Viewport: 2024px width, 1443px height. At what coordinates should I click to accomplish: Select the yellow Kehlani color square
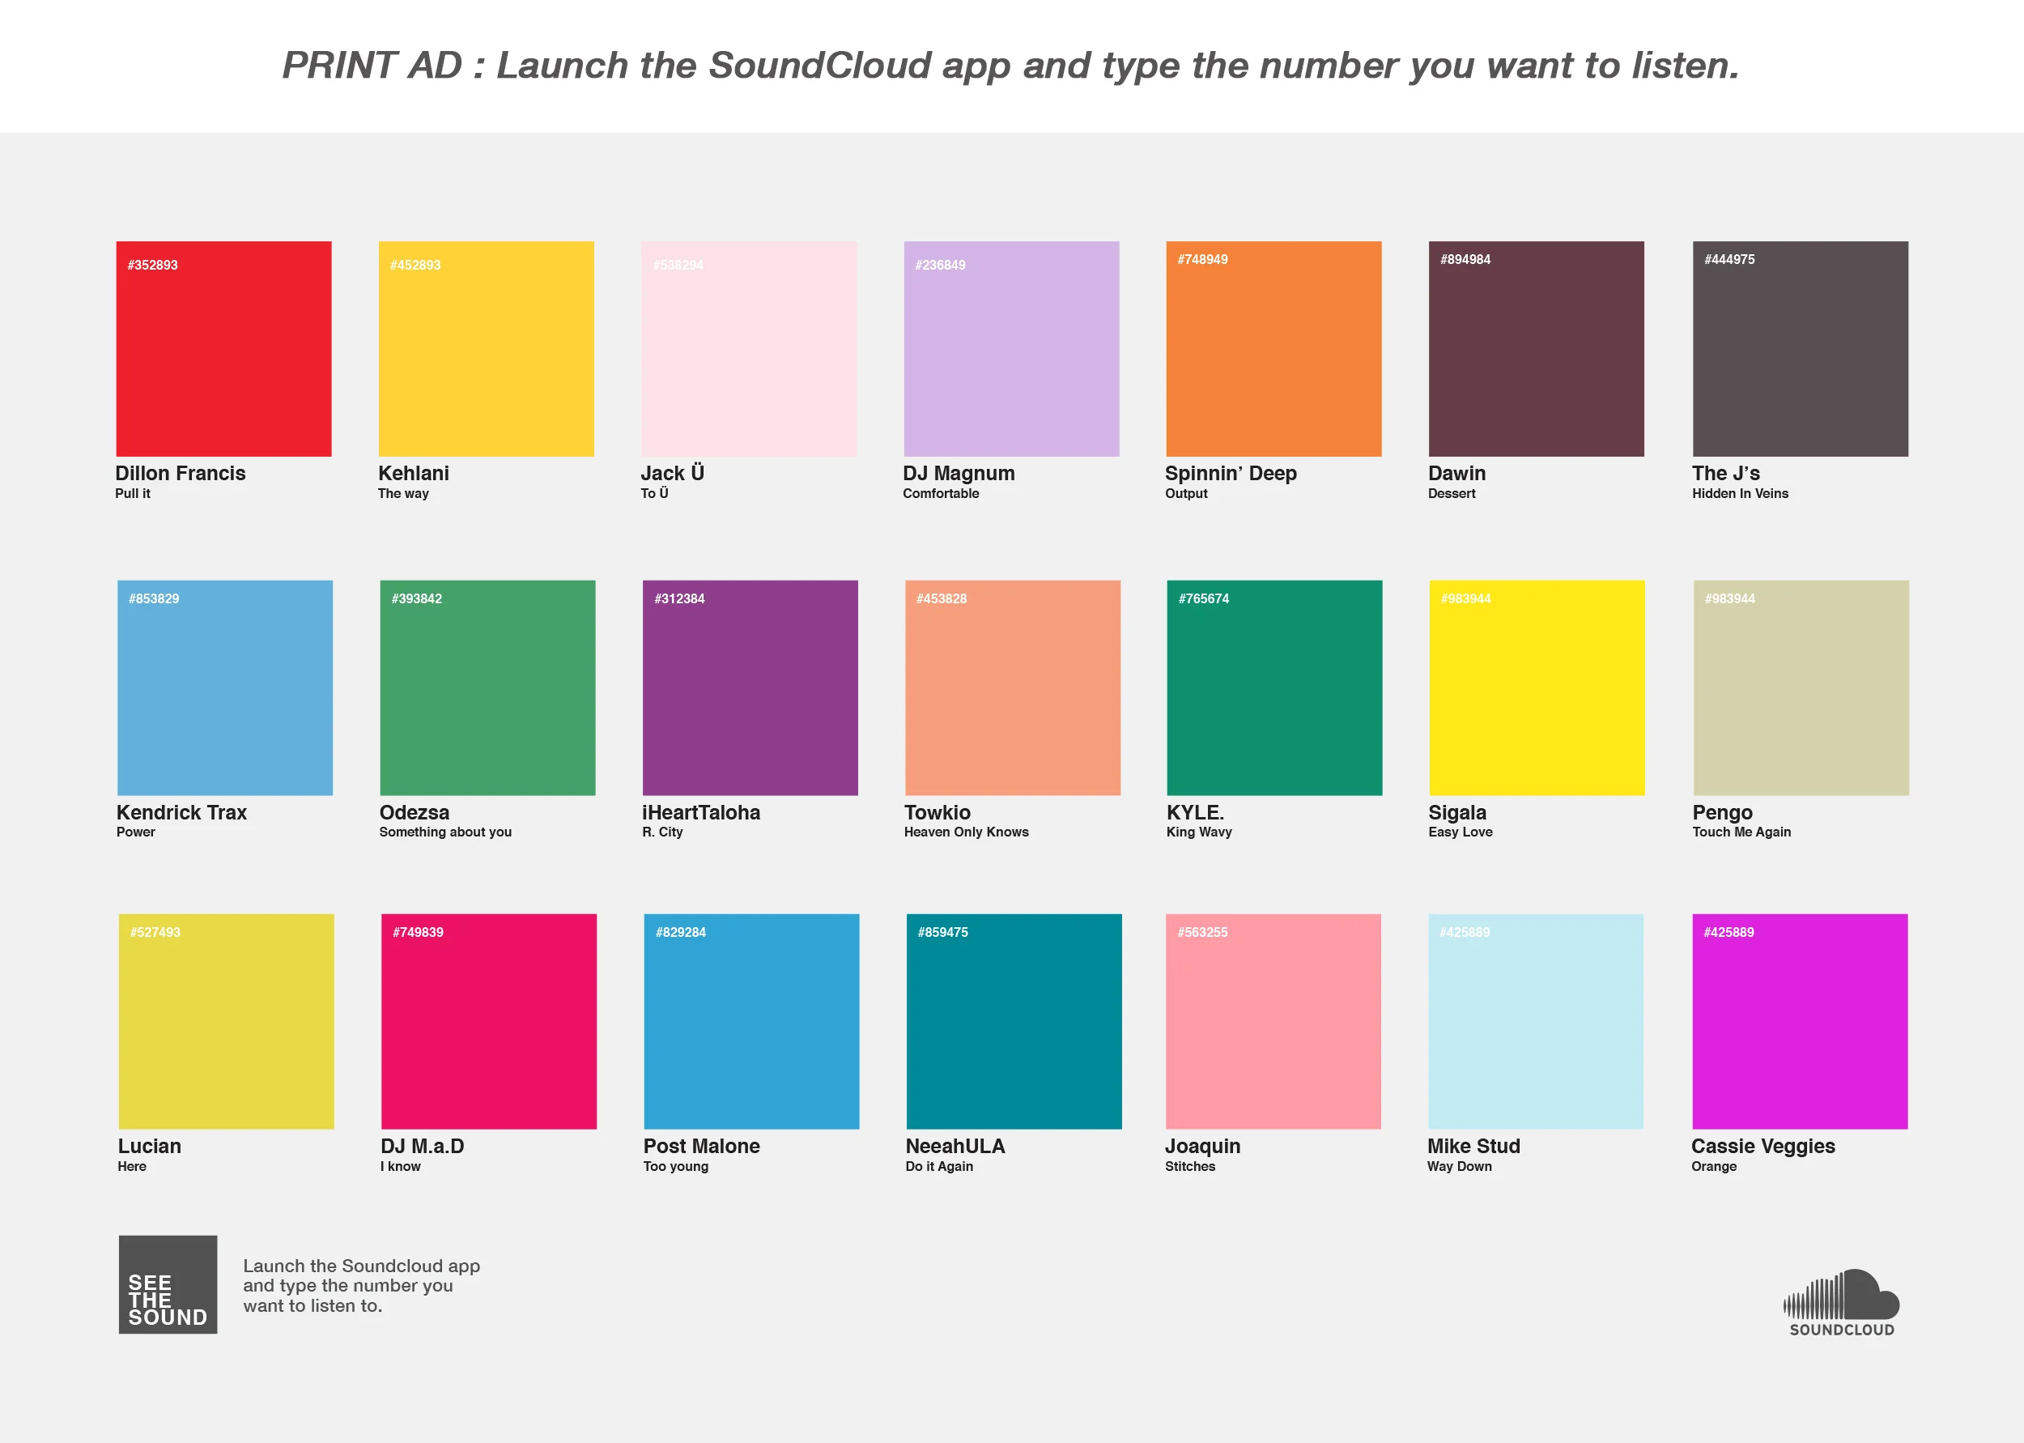pyautogui.click(x=486, y=349)
